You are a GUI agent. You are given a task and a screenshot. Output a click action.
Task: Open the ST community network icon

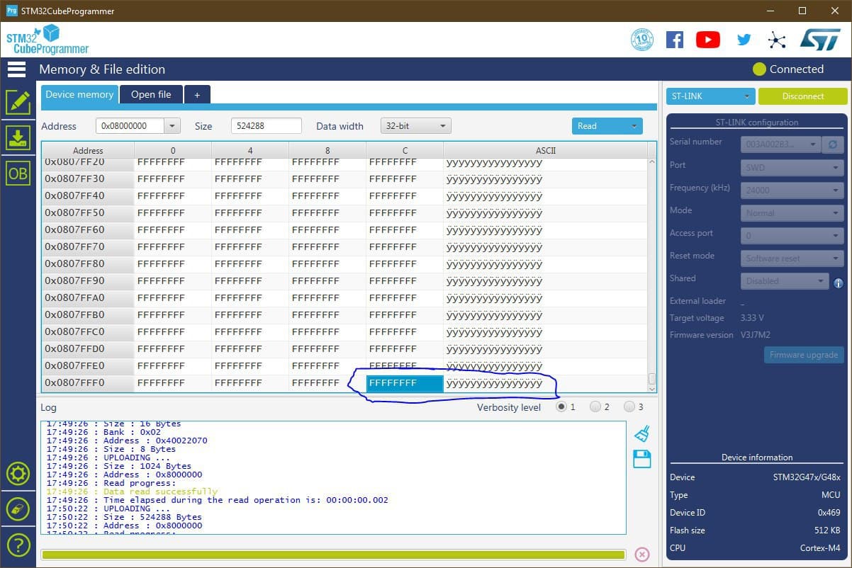coord(778,40)
